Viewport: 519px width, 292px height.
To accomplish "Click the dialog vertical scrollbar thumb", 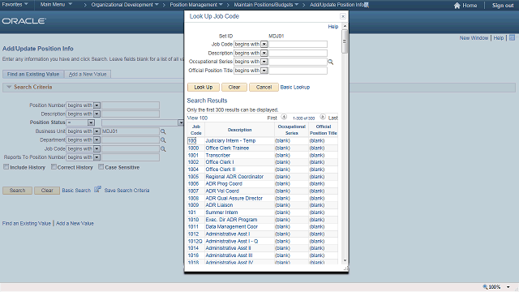I will [x=345, y=41].
